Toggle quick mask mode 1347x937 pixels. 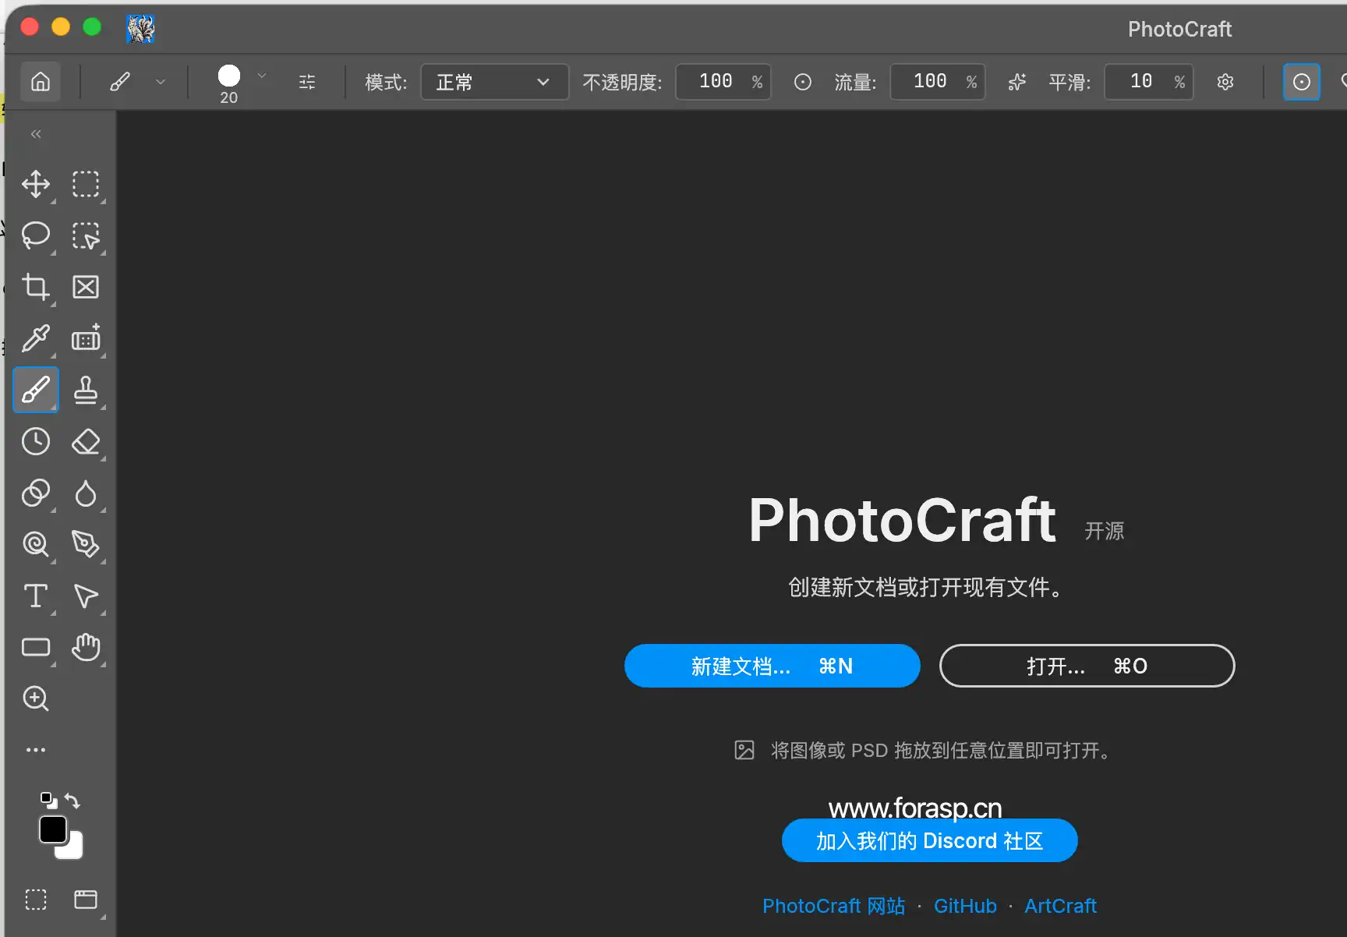pyautogui.click(x=36, y=900)
